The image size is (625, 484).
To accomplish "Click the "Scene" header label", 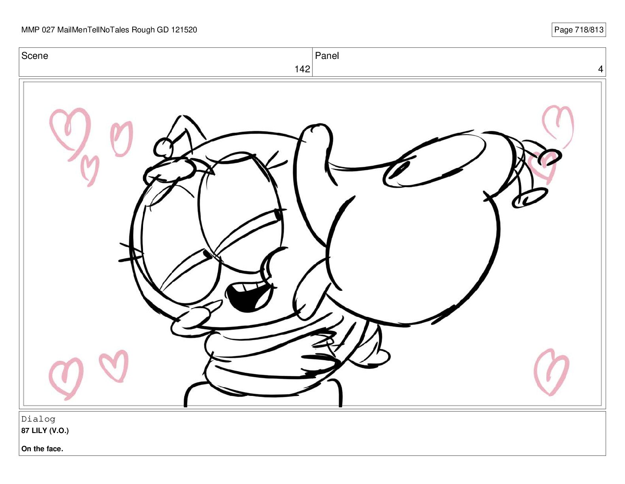I will (x=35, y=56).
